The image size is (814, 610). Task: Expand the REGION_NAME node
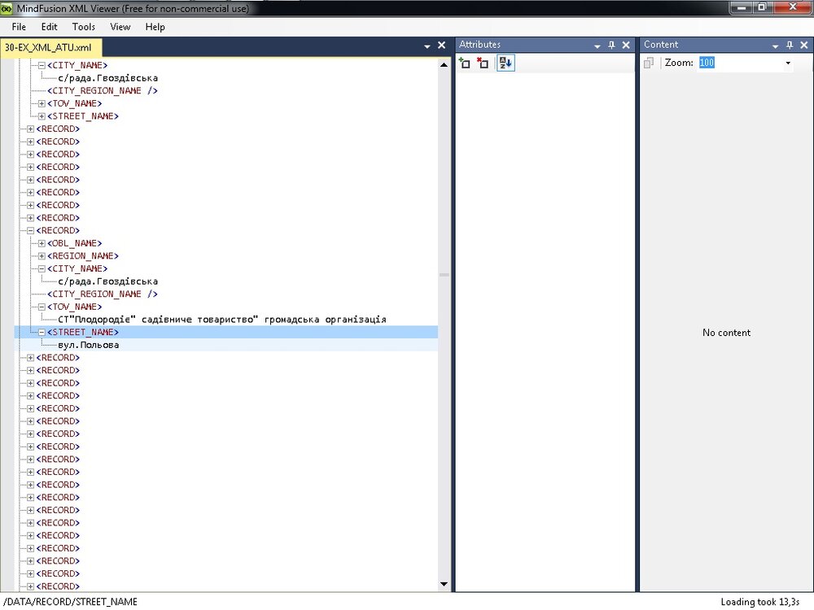(42, 256)
